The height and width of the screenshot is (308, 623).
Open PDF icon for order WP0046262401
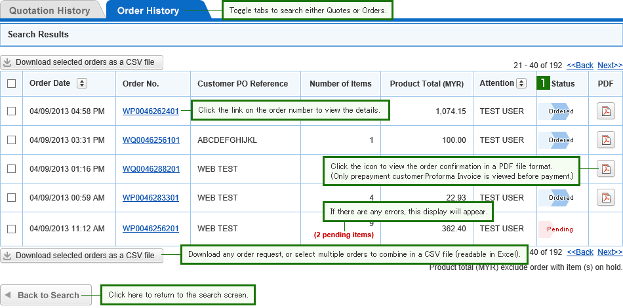click(605, 111)
